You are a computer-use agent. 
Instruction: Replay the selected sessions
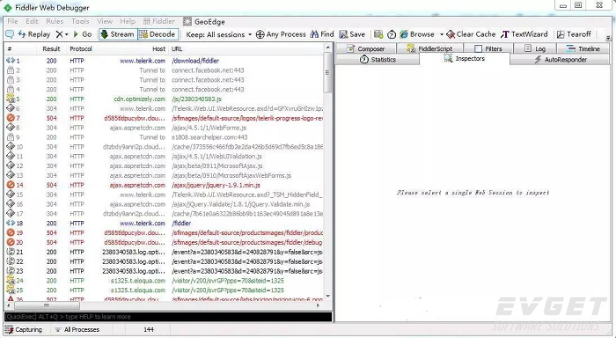[x=34, y=34]
